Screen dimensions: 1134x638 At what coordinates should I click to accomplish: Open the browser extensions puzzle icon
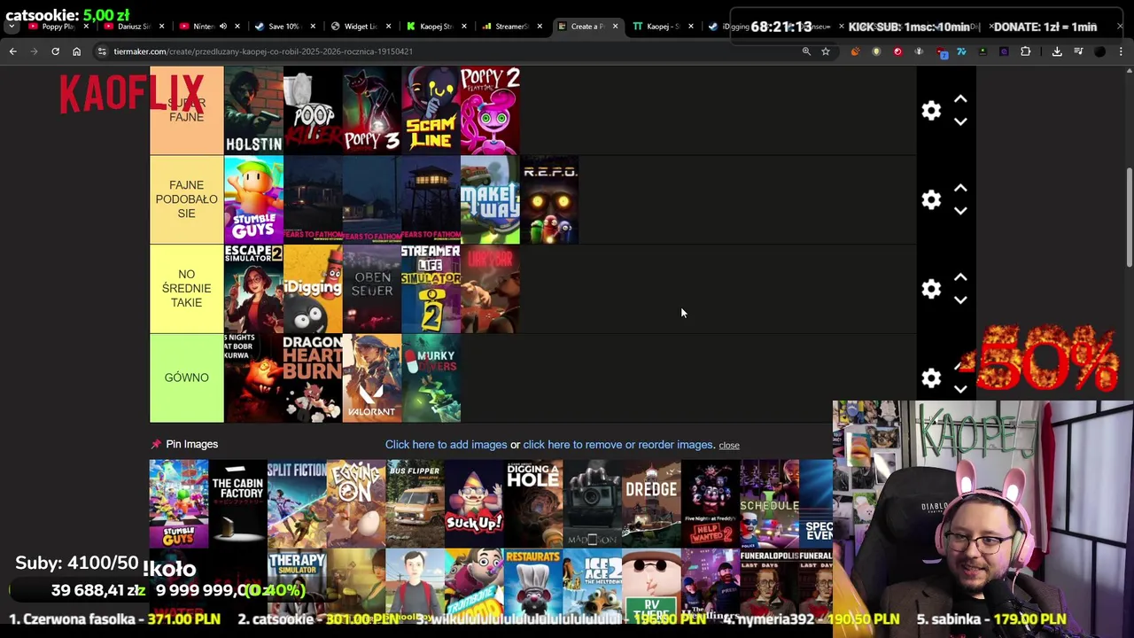point(1025,51)
